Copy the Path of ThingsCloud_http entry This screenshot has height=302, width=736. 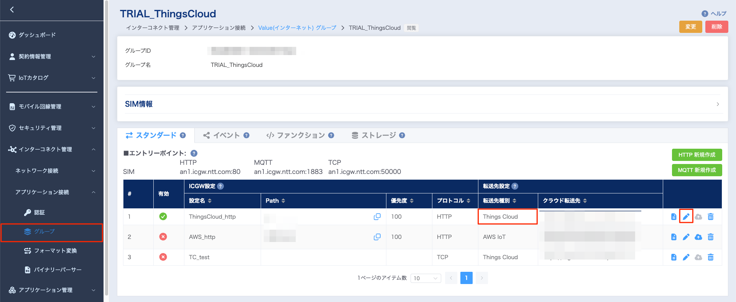pos(377,217)
